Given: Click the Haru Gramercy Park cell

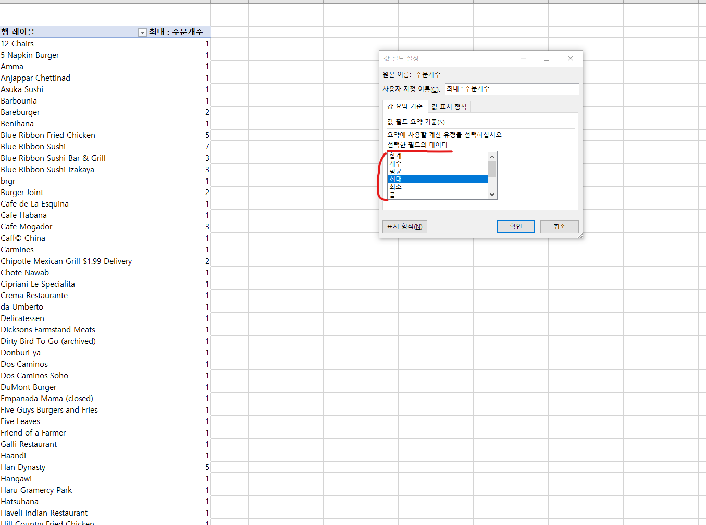Looking at the screenshot, I should coord(73,490).
